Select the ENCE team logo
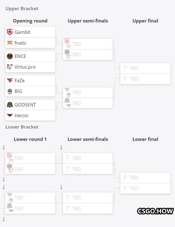 click(10, 56)
